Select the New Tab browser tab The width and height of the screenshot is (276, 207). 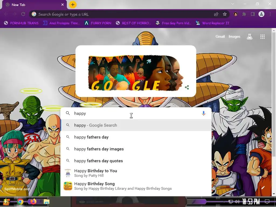pyautogui.click(x=34, y=5)
